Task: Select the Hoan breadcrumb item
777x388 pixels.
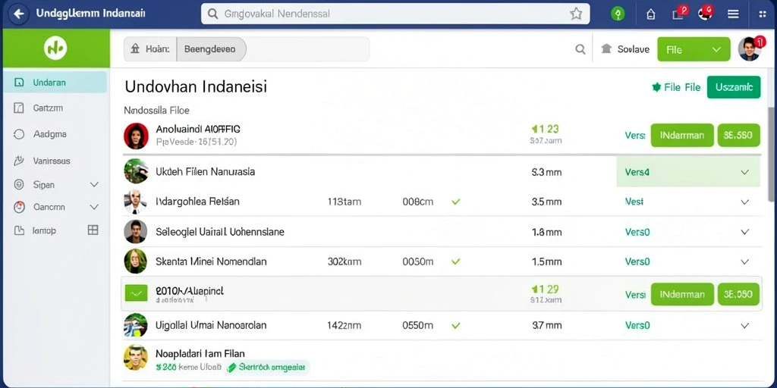Action: point(149,49)
